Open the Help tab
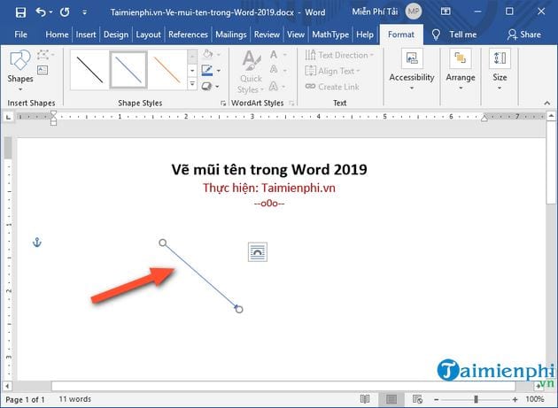 [x=365, y=35]
